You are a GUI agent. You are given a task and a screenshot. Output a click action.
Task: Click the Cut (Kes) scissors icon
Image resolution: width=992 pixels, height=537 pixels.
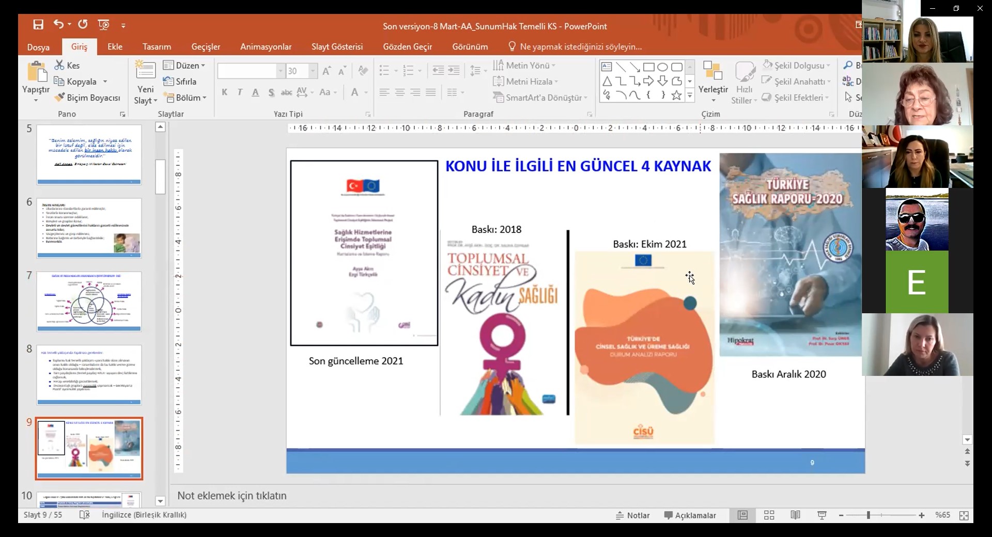tap(60, 66)
